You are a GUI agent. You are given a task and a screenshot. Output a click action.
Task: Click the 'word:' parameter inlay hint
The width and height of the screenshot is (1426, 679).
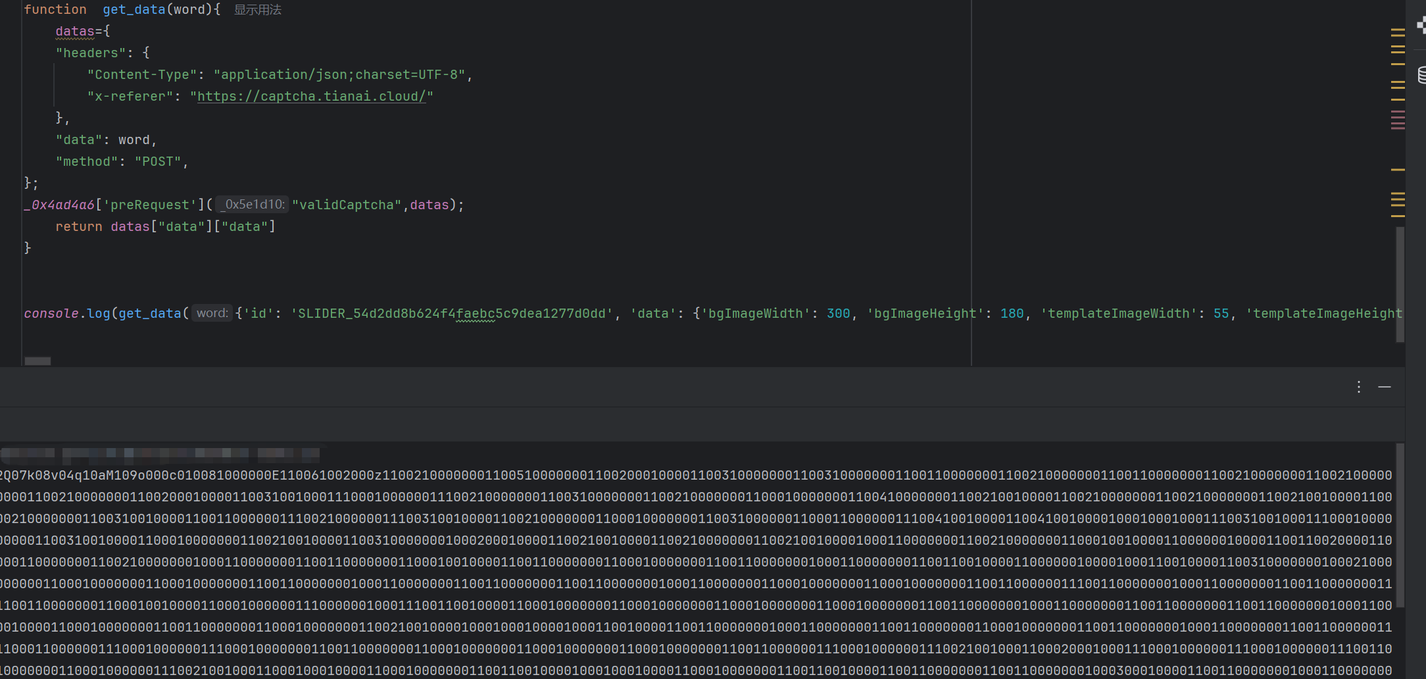pos(212,313)
